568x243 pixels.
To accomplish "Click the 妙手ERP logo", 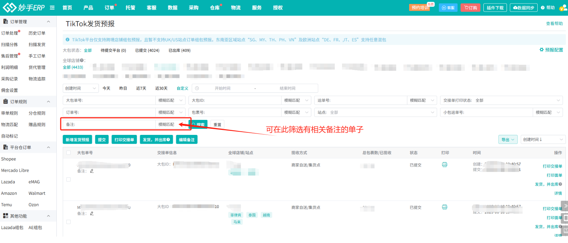I will [24, 7].
